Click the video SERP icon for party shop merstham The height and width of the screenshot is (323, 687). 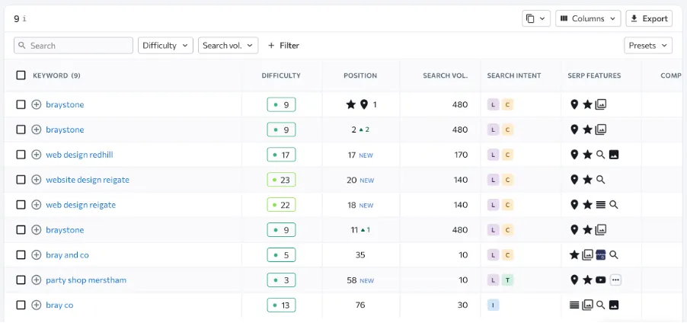click(x=601, y=280)
